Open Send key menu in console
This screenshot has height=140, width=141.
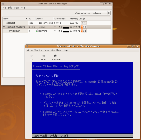click(x=56, y=50)
